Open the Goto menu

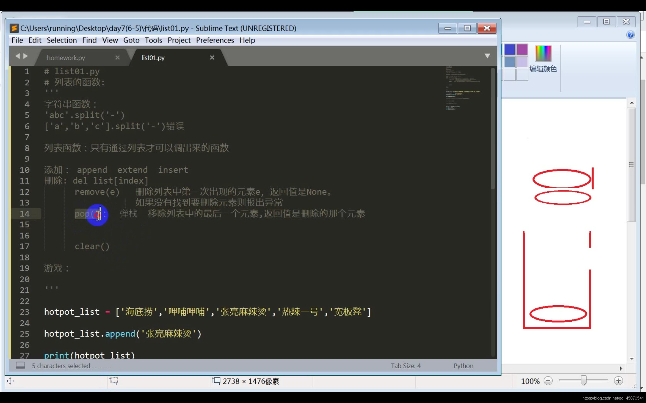pyautogui.click(x=131, y=40)
